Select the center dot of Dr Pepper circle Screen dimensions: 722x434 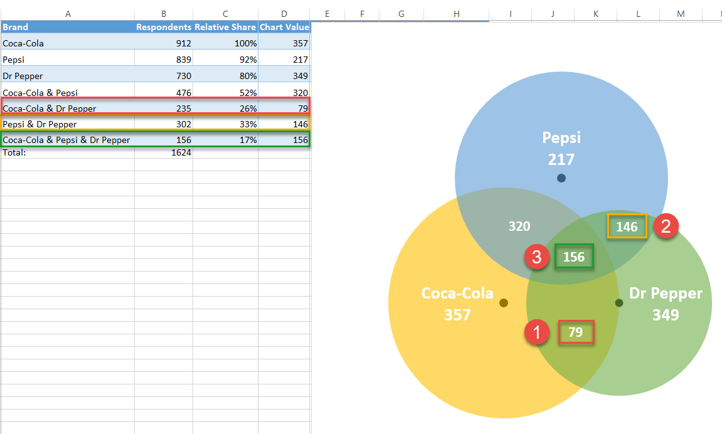tap(619, 303)
